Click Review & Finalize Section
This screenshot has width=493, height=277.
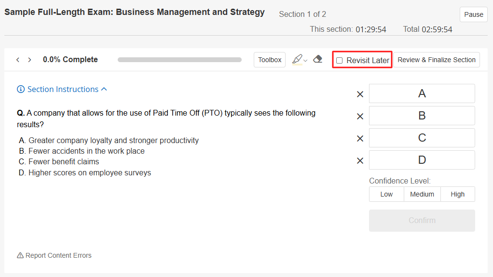[x=437, y=60]
